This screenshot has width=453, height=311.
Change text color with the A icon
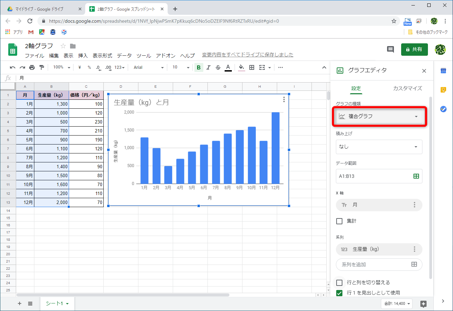click(x=228, y=67)
